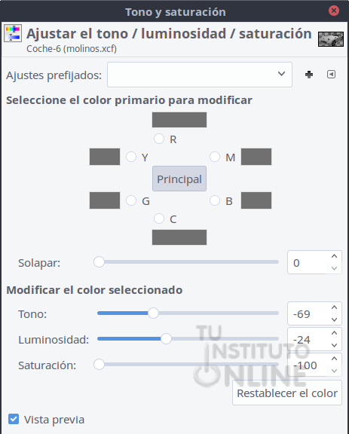Click the Coche-6 layer preview thumbnail

331,39
